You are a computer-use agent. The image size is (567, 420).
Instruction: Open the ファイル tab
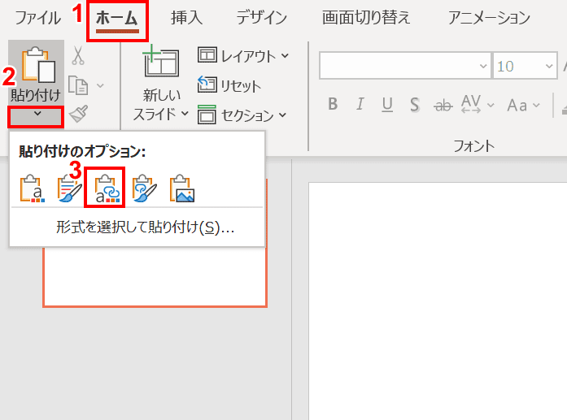37,18
